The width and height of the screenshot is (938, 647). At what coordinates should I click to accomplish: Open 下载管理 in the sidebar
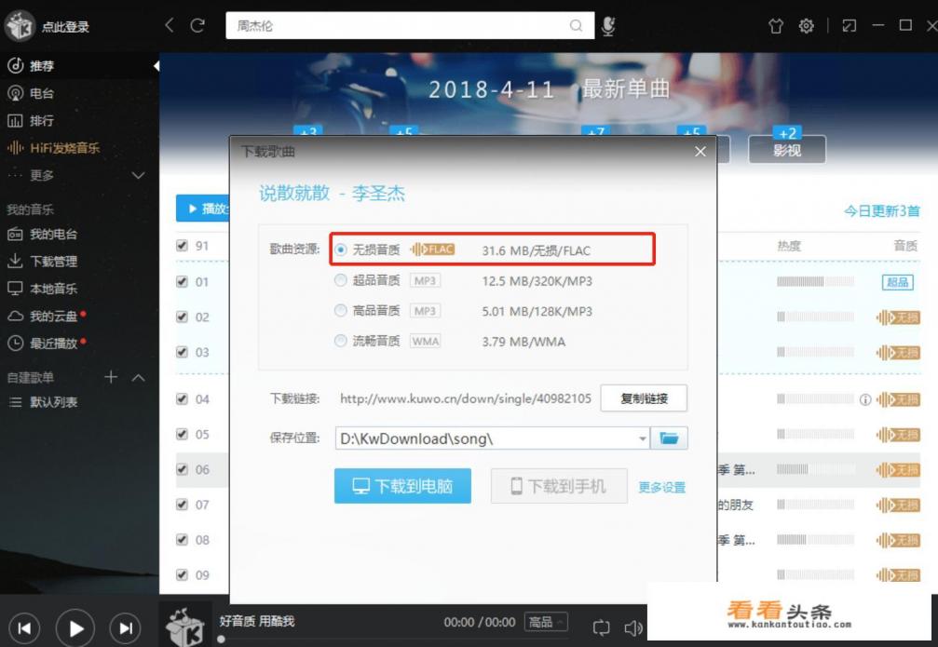tap(53, 262)
